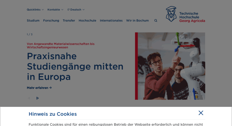This screenshot has height=126, width=232.
Task: Go to the Transfer section
Action: (69, 21)
